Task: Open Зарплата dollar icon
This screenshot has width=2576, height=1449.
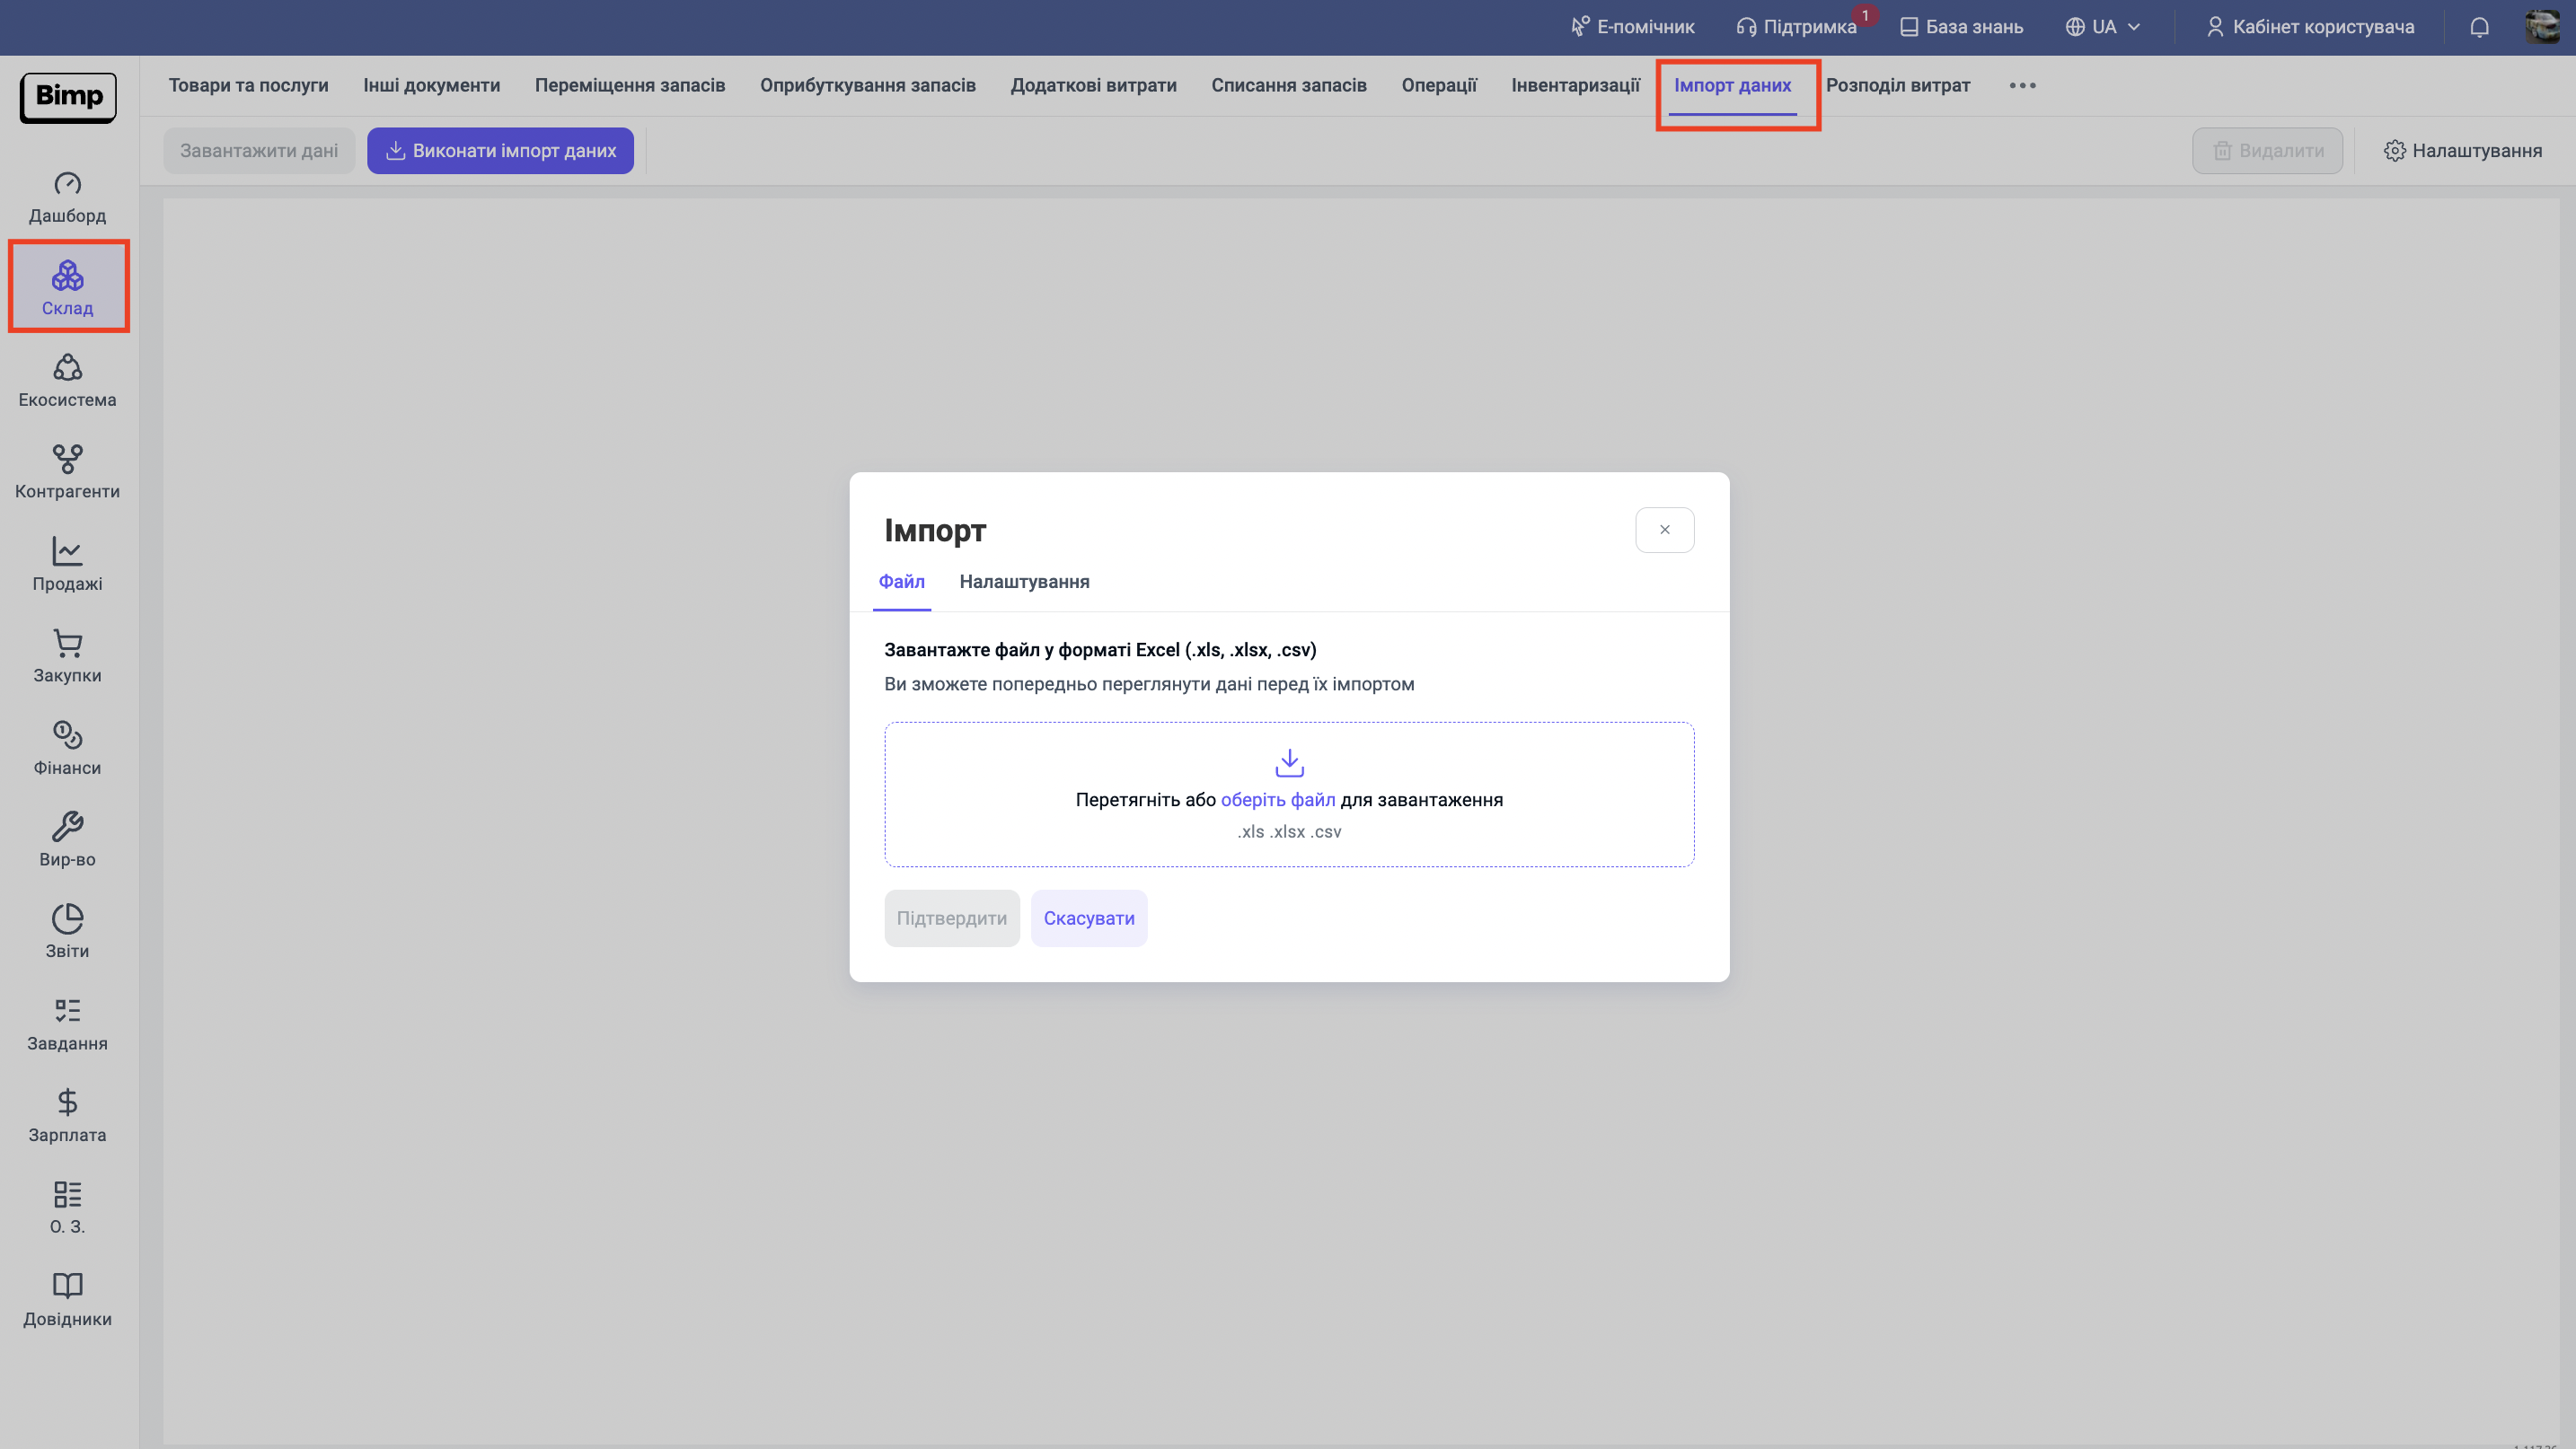Action: click(x=67, y=1103)
